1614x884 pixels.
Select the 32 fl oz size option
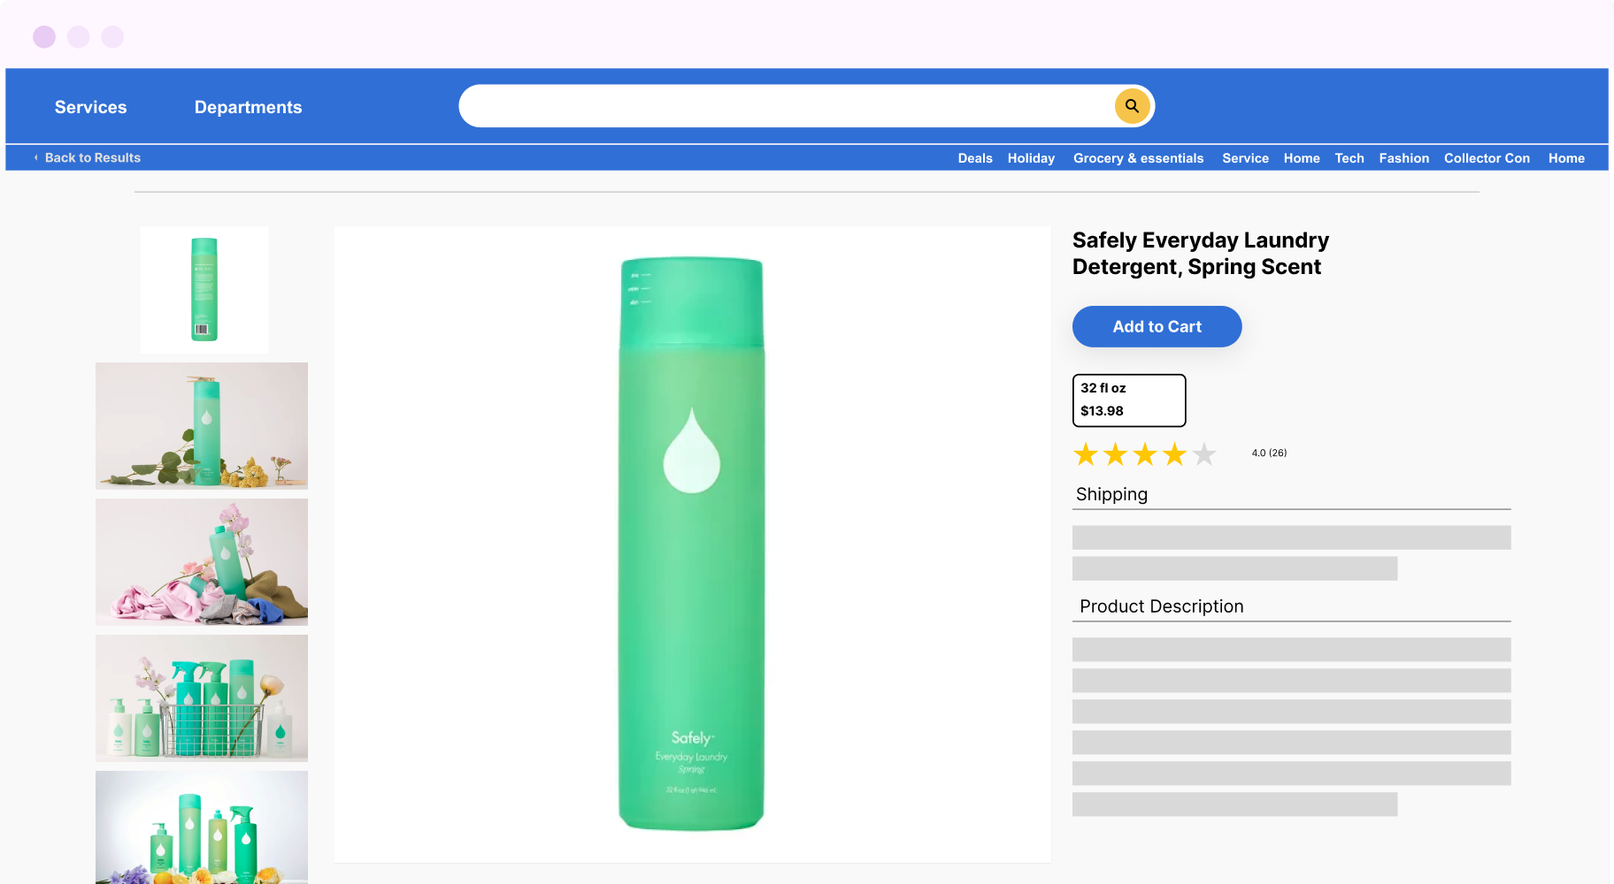pyautogui.click(x=1128, y=400)
